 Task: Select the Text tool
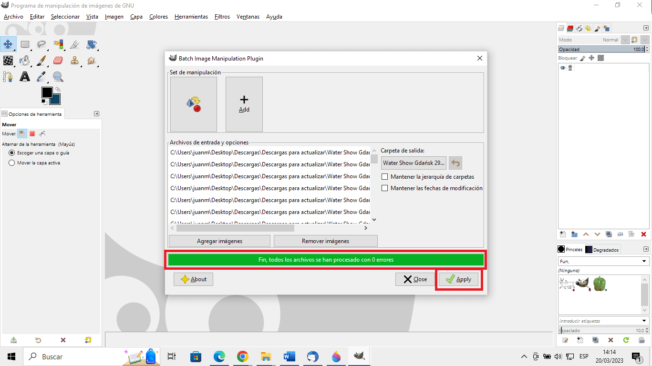click(25, 76)
